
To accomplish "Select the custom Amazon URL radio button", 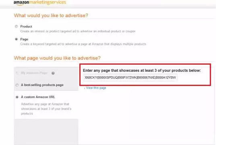I will (17, 97).
